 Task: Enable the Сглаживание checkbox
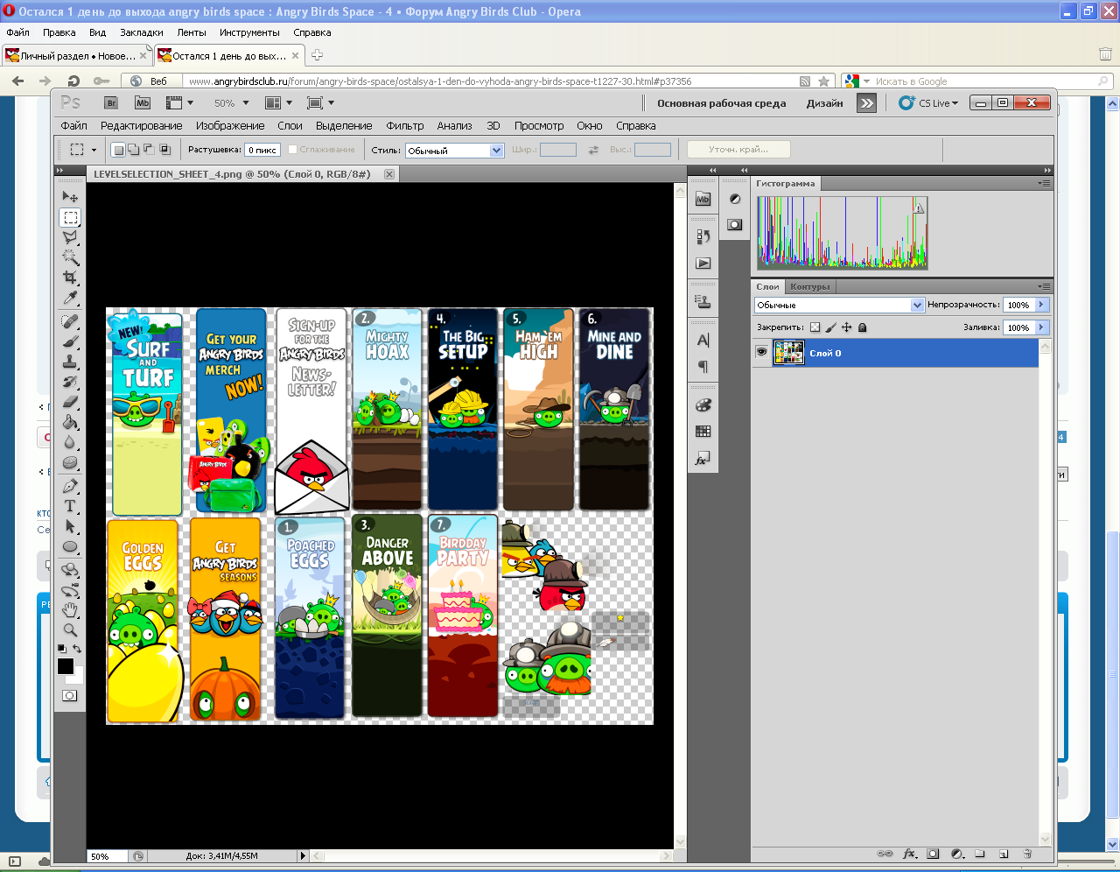click(293, 150)
